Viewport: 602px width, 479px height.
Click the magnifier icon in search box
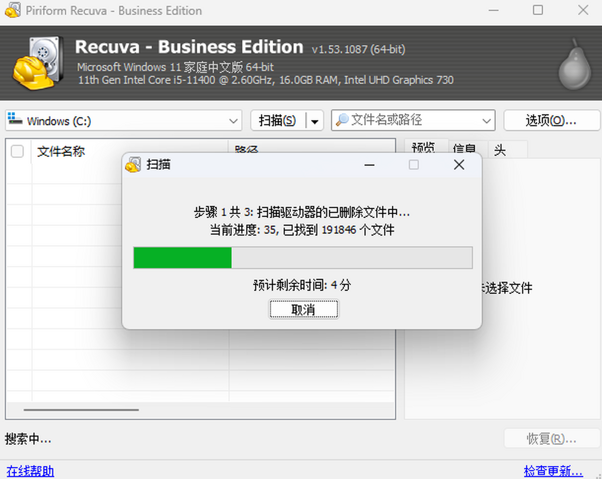coord(342,120)
